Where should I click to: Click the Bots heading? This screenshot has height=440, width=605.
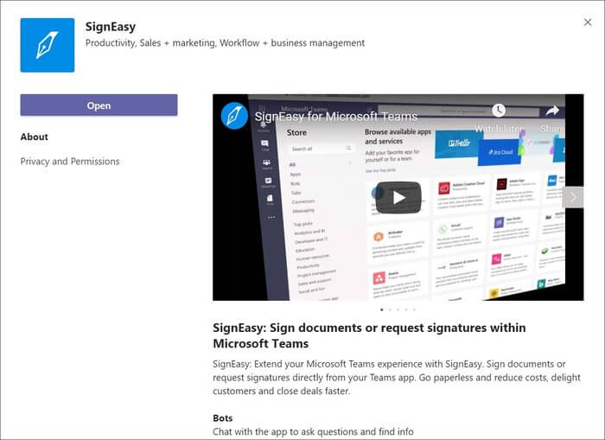[x=223, y=418]
